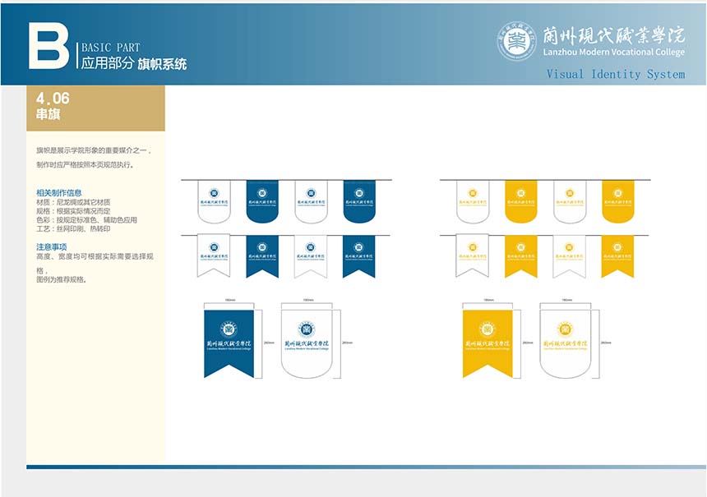
Task: Click 180mm label above large blue flag
Action: point(228,300)
